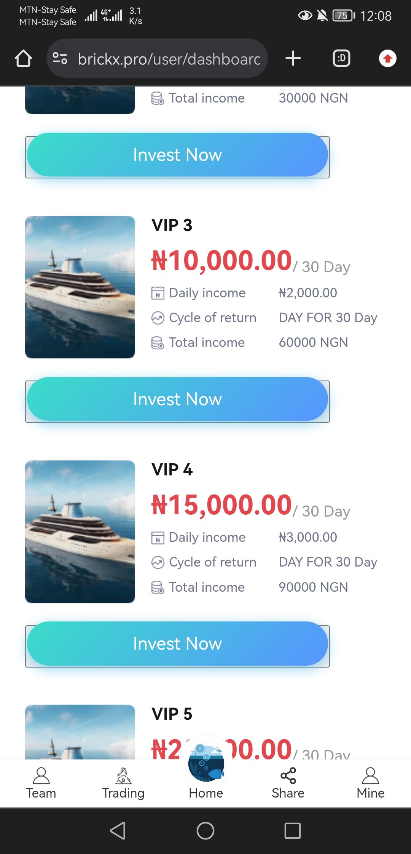Open the tab switcher icon
411x854 pixels.
(x=341, y=58)
